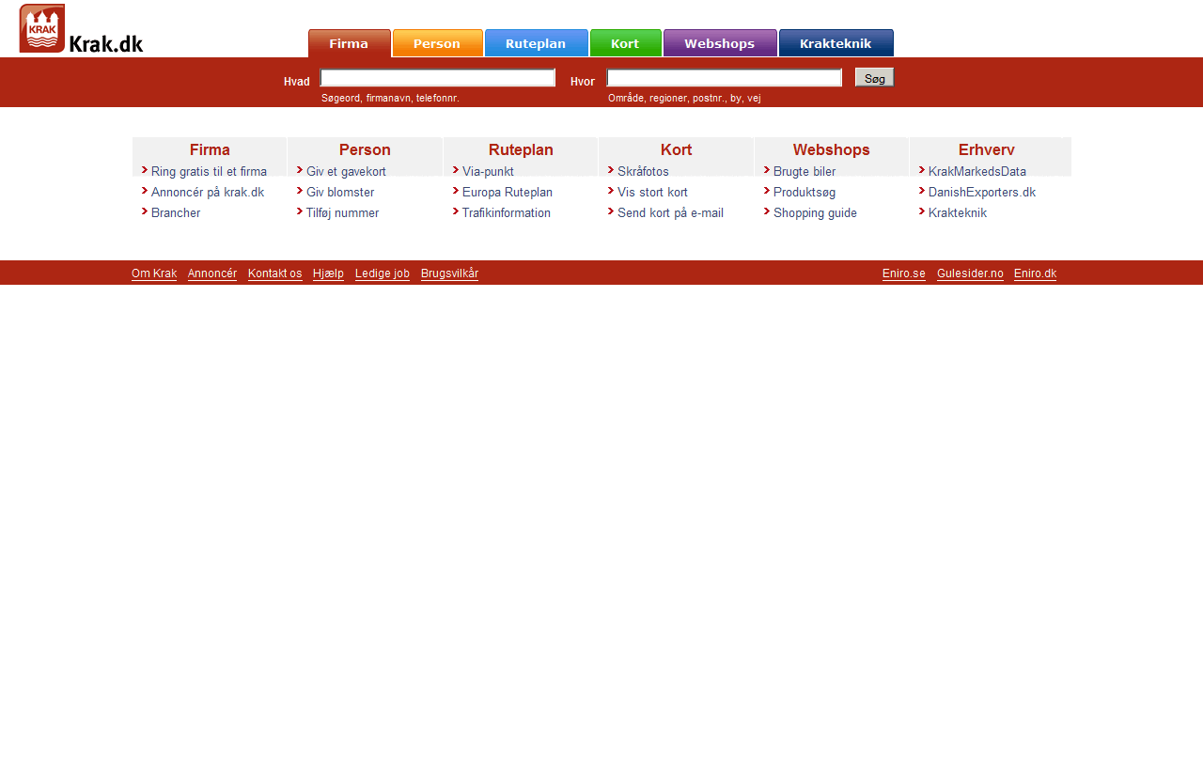Click the Krak.dk logo
Image resolution: width=1203 pixels, height=781 pixels.
coord(82,29)
